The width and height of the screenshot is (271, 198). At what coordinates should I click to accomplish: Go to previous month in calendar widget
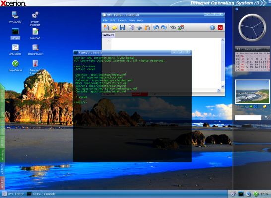pyautogui.click(x=242, y=49)
